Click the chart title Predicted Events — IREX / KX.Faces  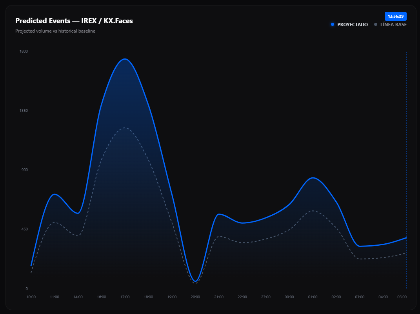click(74, 21)
